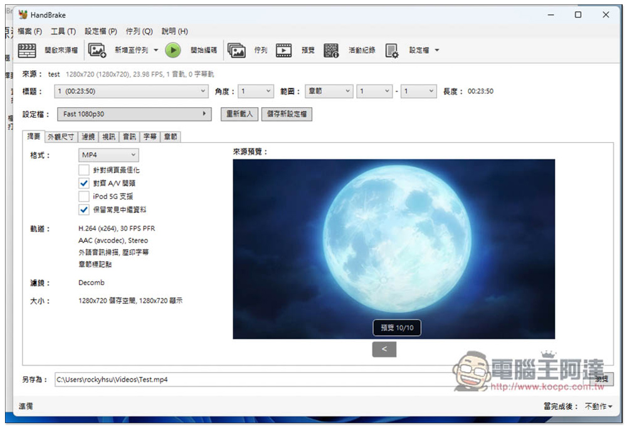Click 活動紀錄 toolbar label
Image resolution: width=627 pixels, height=428 pixels.
click(x=362, y=50)
